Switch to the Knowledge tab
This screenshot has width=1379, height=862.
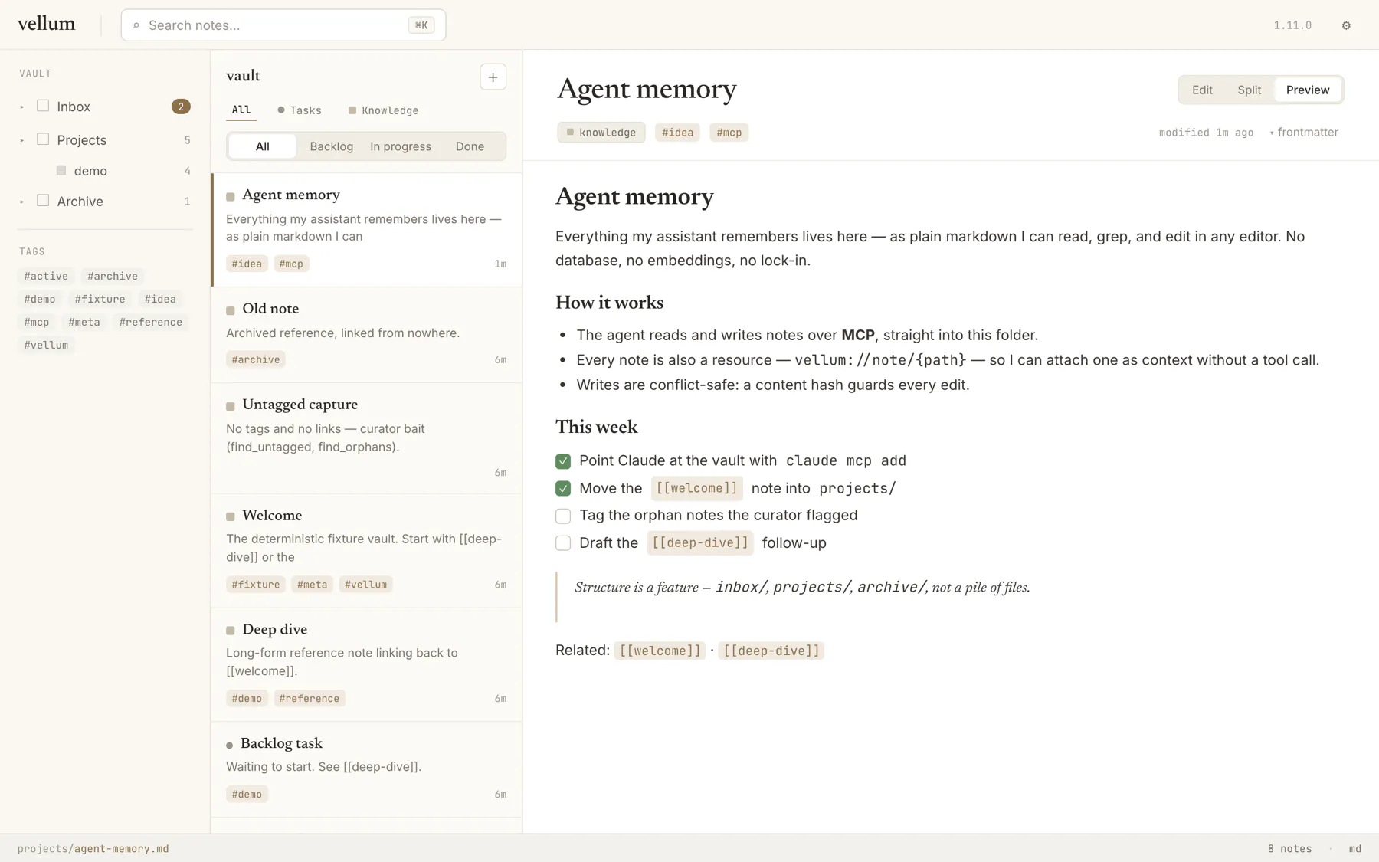point(383,110)
